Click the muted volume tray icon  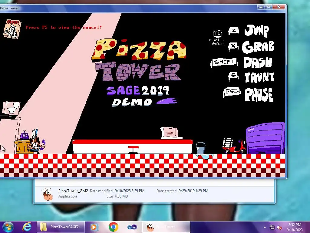279,228
